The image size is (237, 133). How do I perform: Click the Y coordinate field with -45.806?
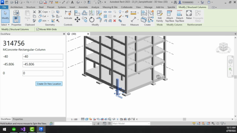click(43, 64)
